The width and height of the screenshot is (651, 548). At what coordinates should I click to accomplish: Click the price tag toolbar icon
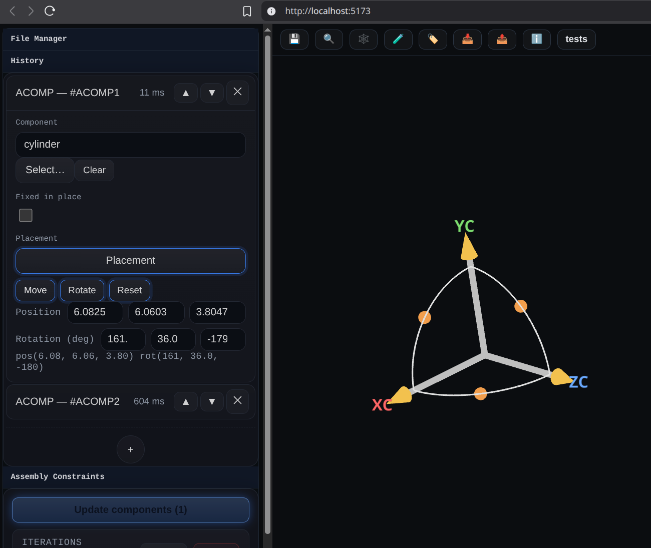point(433,39)
